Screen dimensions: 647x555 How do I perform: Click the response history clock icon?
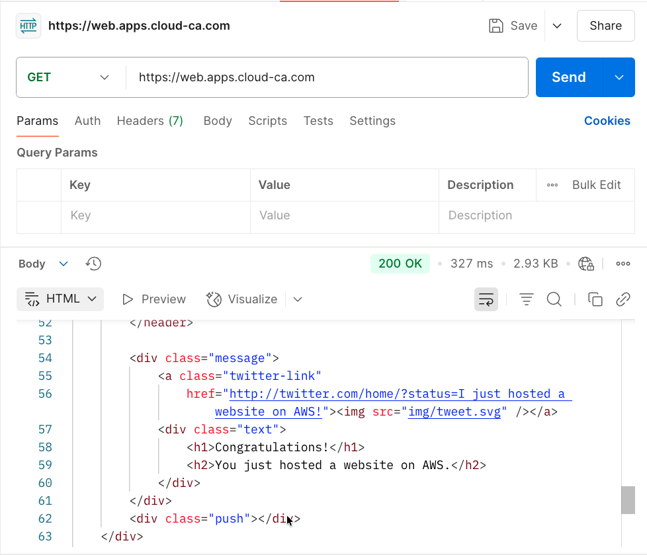[x=93, y=264]
